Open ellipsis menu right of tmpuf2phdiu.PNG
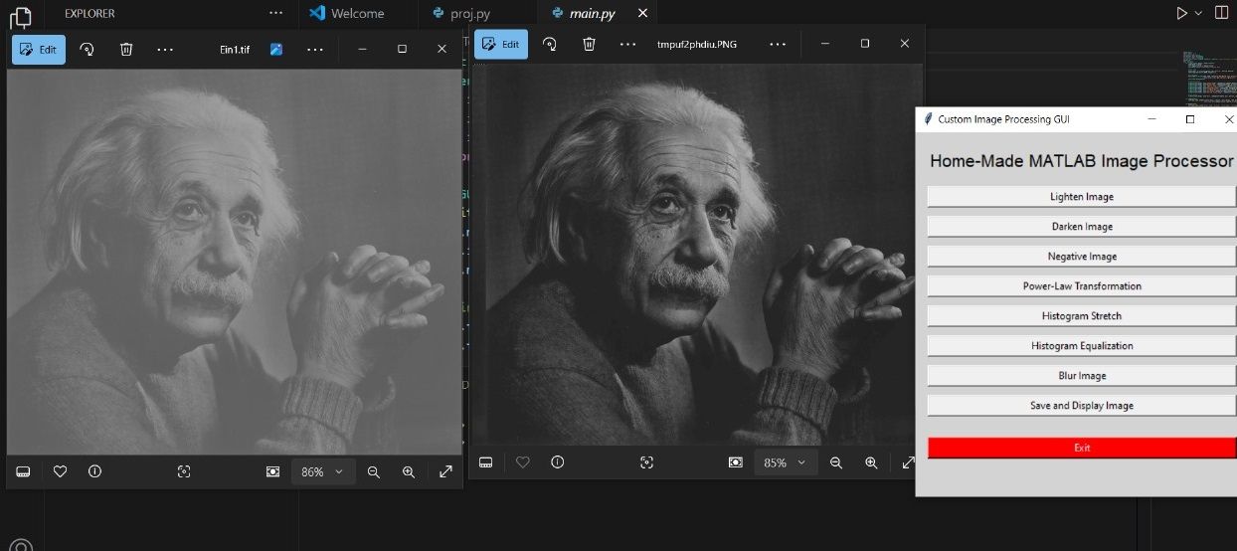The image size is (1237, 551). [x=778, y=44]
